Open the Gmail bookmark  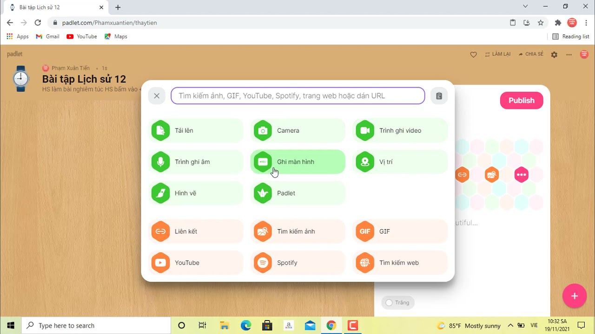click(47, 36)
